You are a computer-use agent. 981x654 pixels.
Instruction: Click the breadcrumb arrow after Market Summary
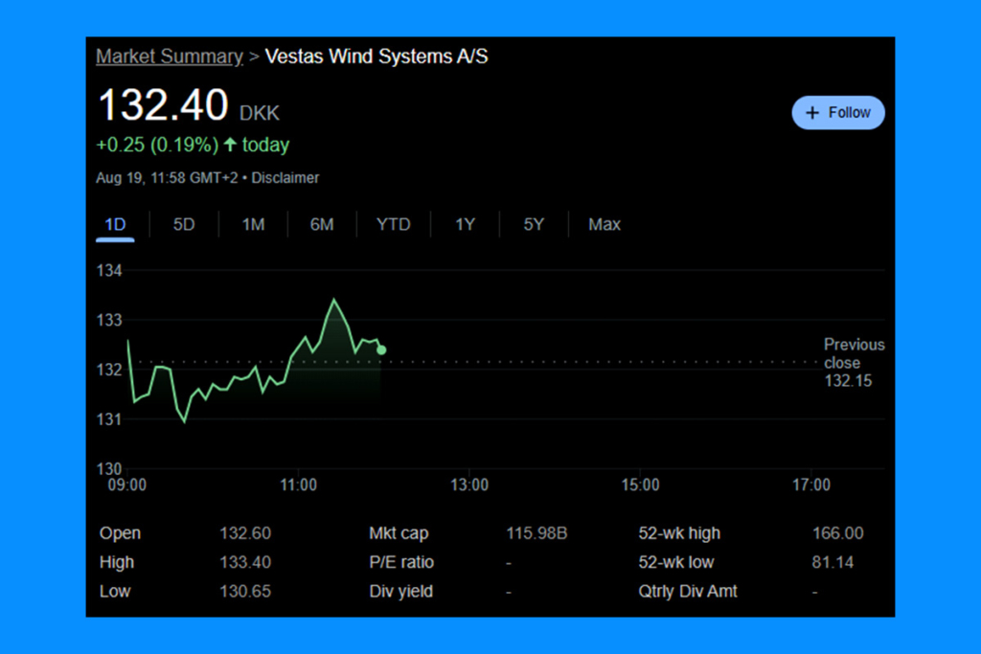(251, 56)
